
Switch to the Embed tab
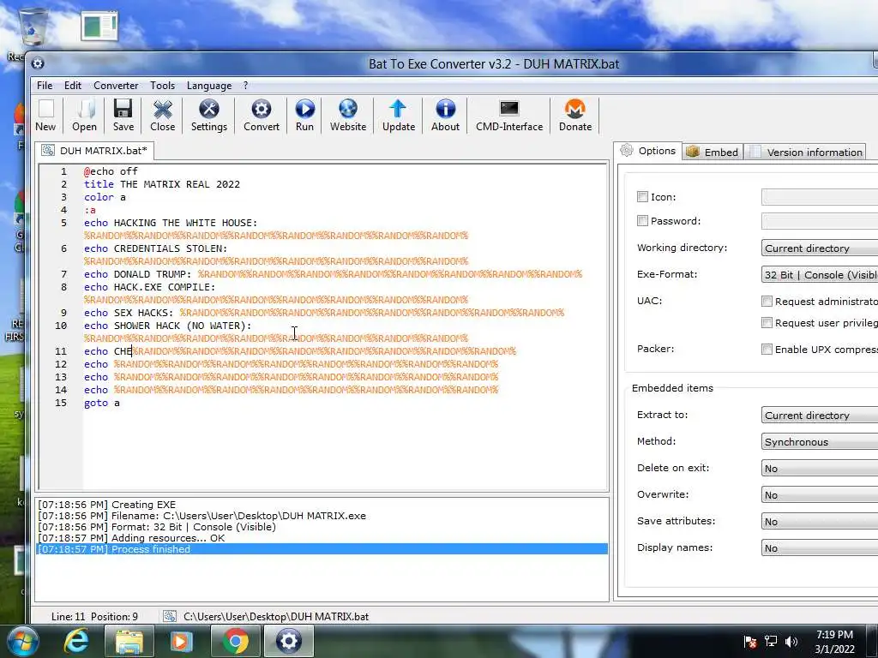pos(713,152)
